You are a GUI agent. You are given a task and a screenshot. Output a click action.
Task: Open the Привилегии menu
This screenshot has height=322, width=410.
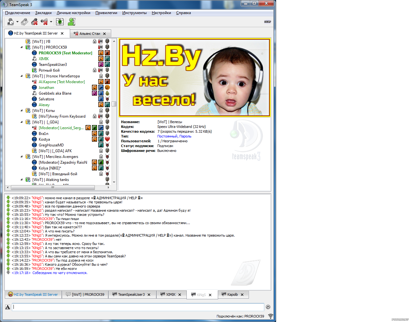coord(106,13)
